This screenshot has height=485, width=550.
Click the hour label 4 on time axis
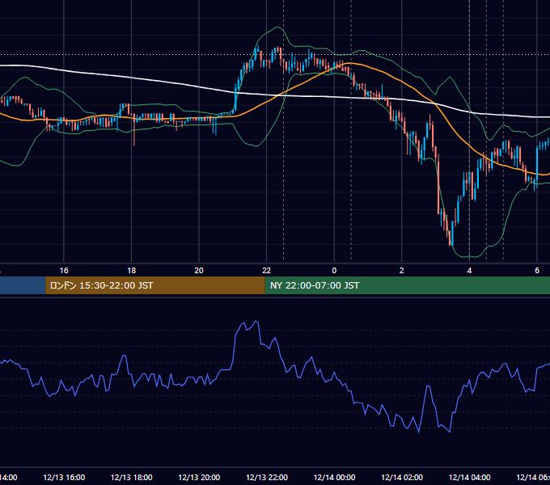coord(469,271)
